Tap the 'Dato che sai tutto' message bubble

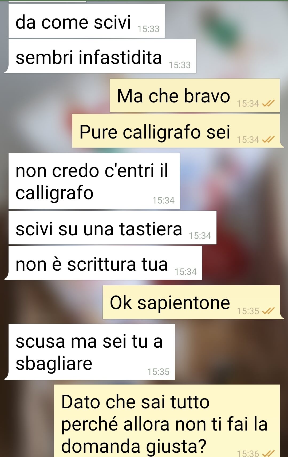167,421
